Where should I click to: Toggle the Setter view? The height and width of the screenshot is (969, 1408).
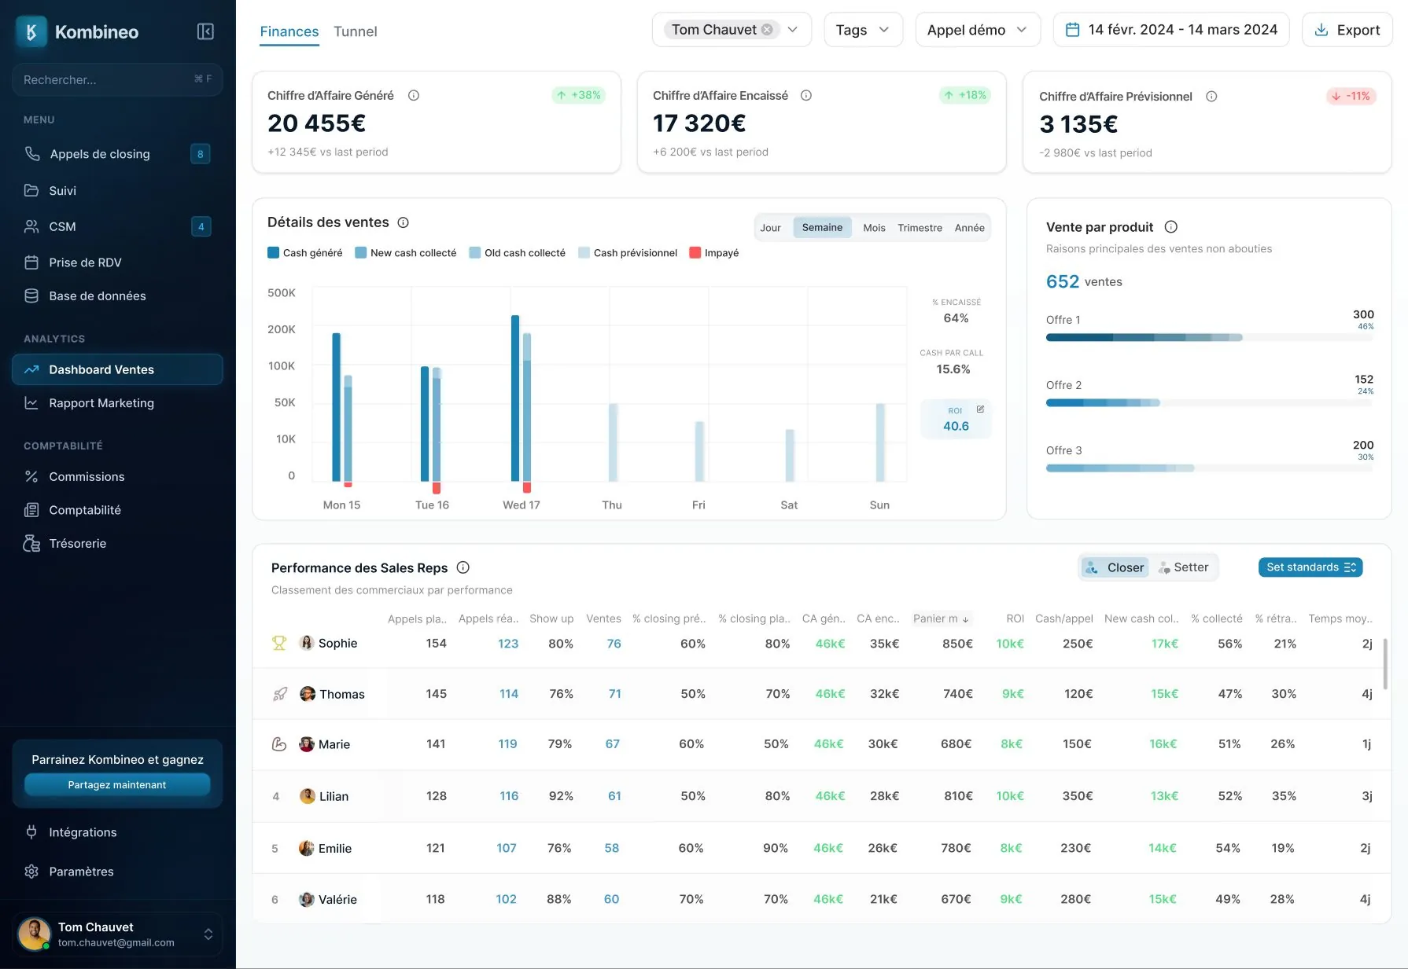point(1183,567)
